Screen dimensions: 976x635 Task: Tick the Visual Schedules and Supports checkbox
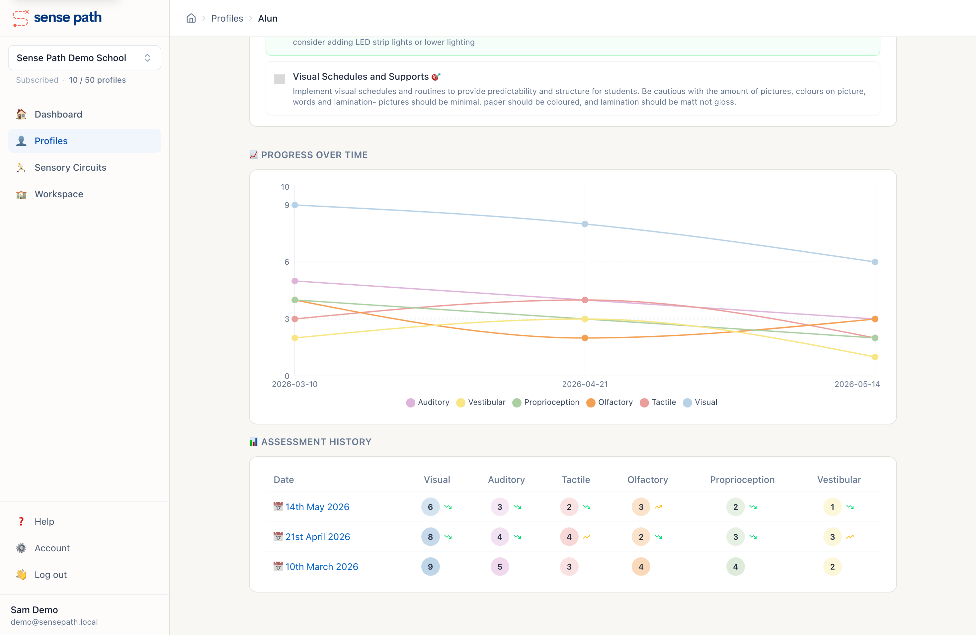click(279, 79)
